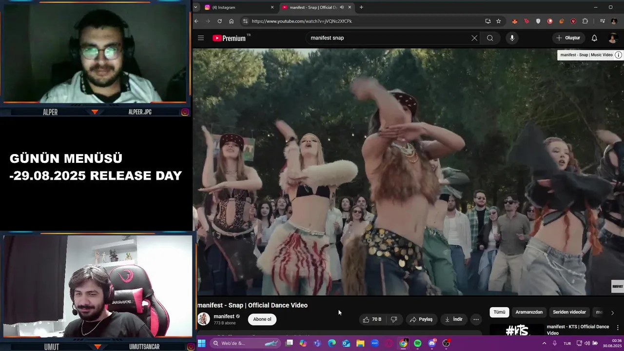Click the Oluştur create button
This screenshot has height=351, width=624.
tap(568, 38)
